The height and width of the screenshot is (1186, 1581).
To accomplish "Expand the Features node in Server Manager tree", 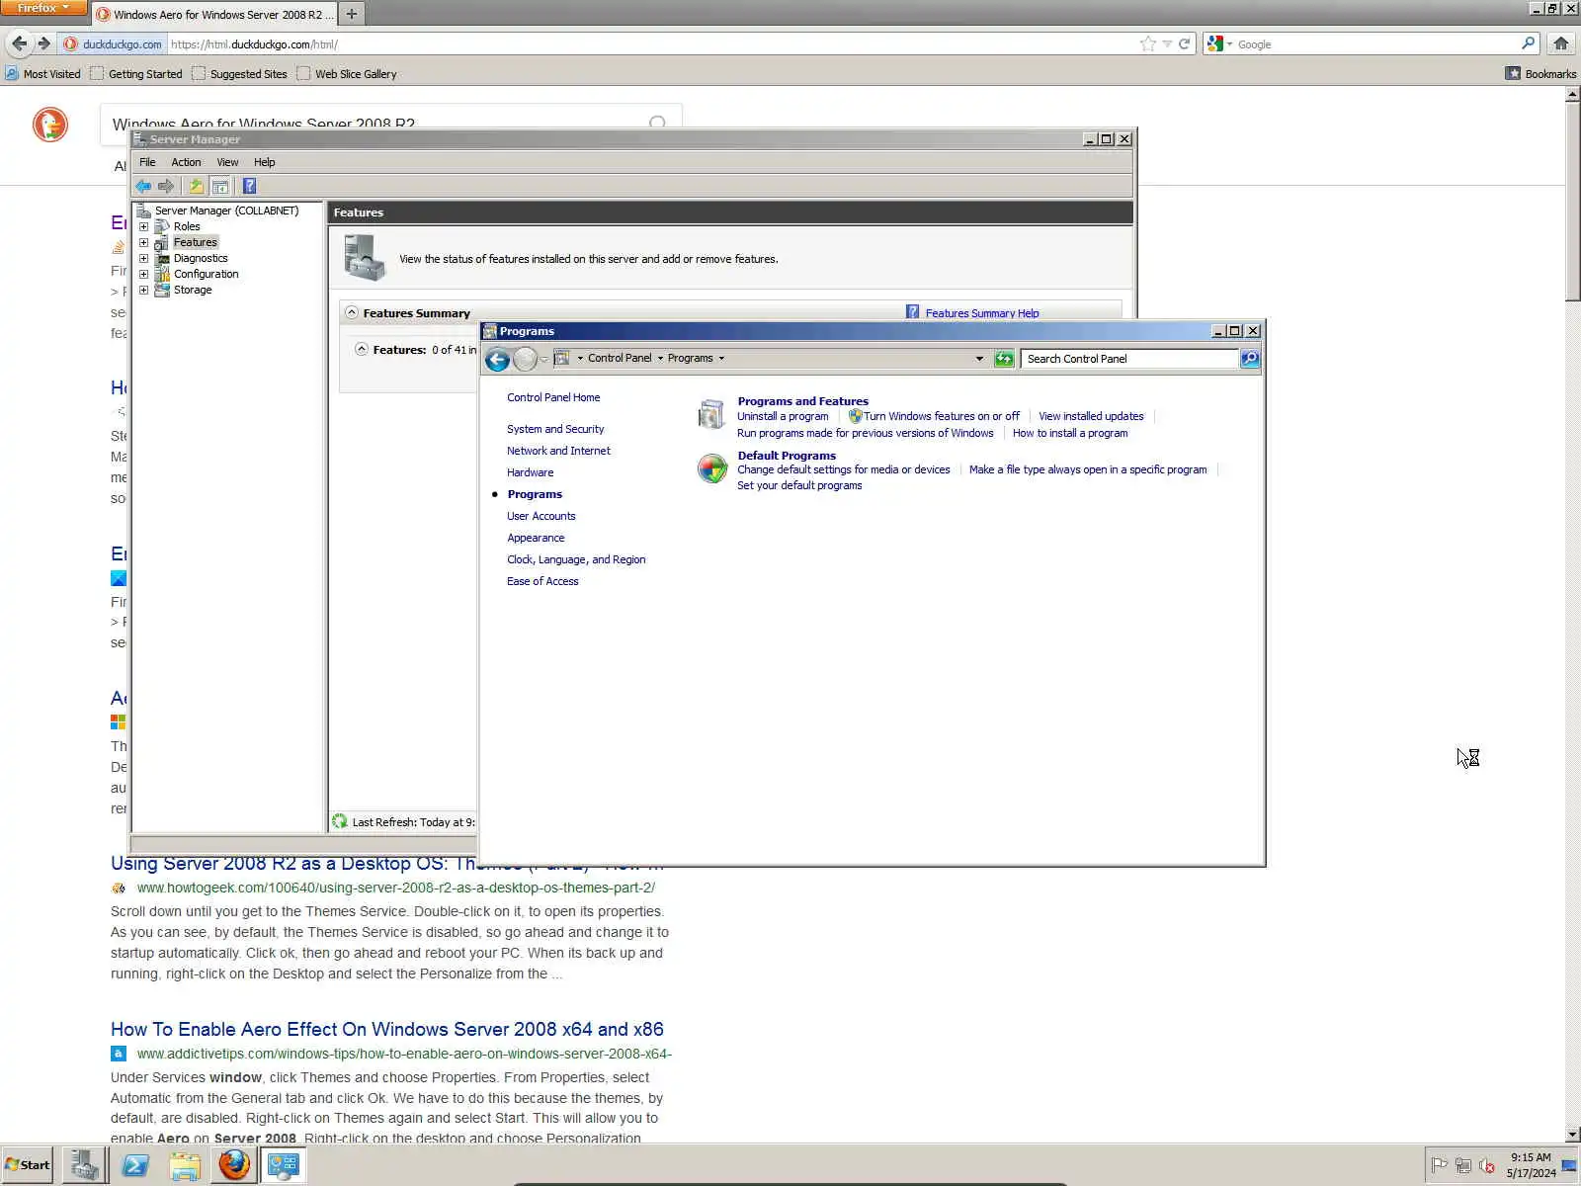I will [144, 242].
